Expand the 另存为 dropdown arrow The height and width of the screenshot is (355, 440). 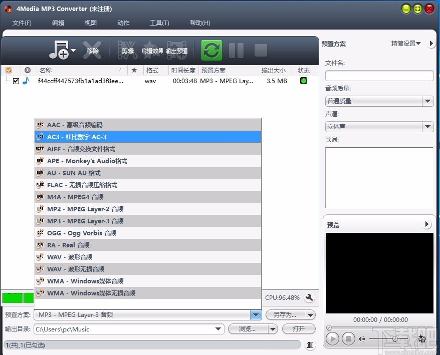click(x=311, y=315)
